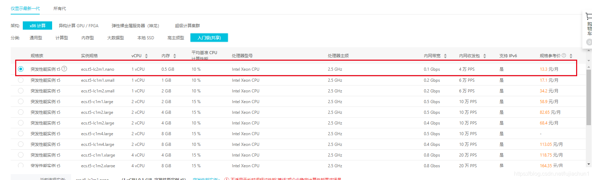Click price 118.75 元/月 cell

551,155
